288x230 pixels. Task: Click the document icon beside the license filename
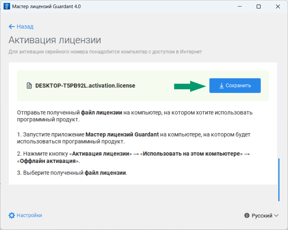tap(29, 85)
